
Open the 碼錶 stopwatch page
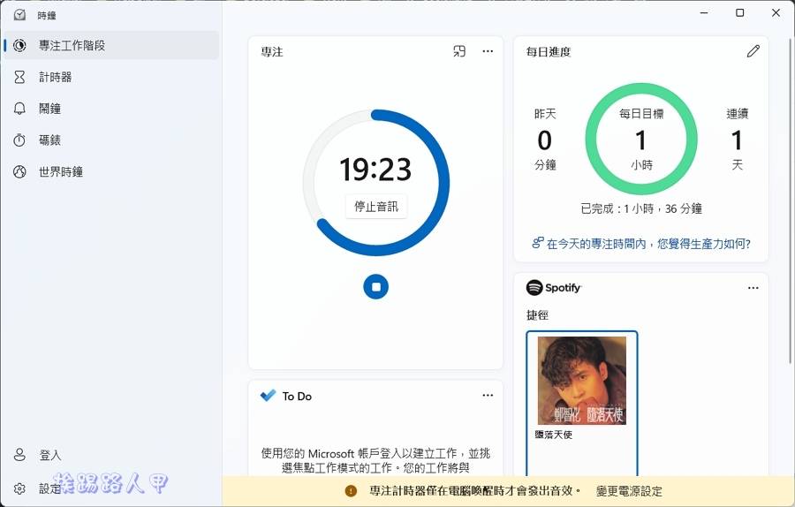point(49,140)
